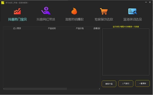Click the horizontal scrollbar left arrow
Image resolution: width=153 pixels, height=95 pixels.
pyautogui.click(x=4, y=89)
